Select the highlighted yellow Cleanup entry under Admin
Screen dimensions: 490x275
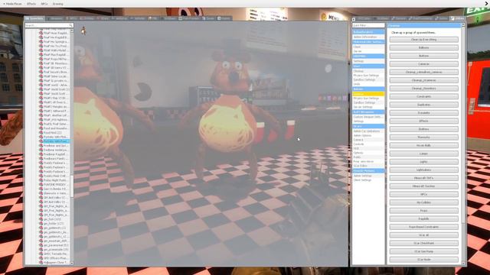368,94
